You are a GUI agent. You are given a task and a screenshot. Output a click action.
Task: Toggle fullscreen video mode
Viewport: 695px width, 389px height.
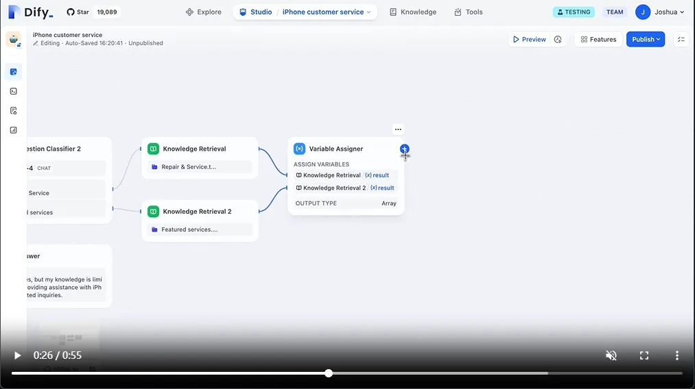coord(644,355)
